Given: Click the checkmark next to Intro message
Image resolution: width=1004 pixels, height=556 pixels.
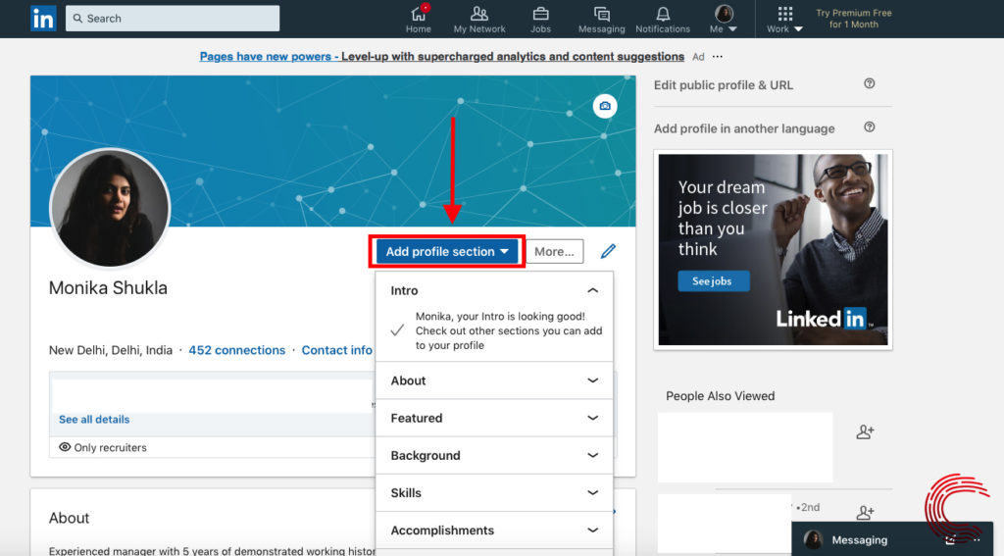Looking at the screenshot, I should (398, 330).
